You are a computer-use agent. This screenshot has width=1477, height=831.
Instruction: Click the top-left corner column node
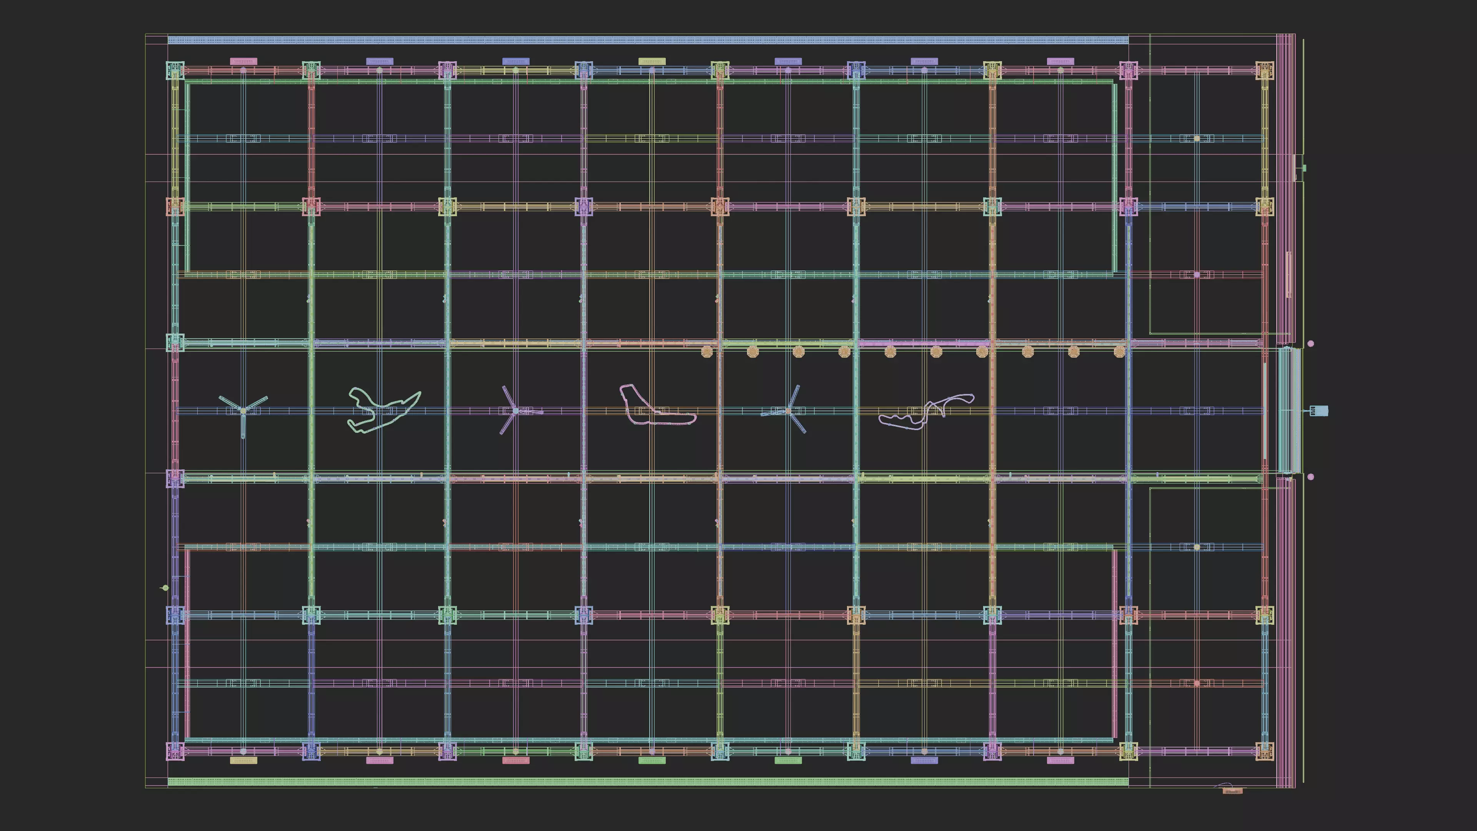[x=175, y=70]
